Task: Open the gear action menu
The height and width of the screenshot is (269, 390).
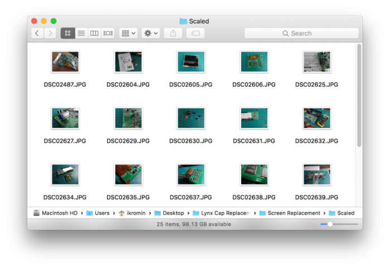Action: click(x=151, y=33)
